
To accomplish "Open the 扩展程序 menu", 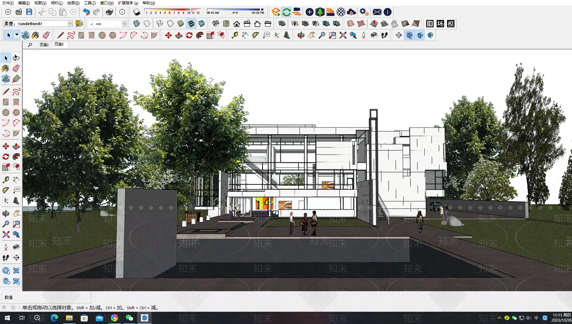I will (x=128, y=3).
